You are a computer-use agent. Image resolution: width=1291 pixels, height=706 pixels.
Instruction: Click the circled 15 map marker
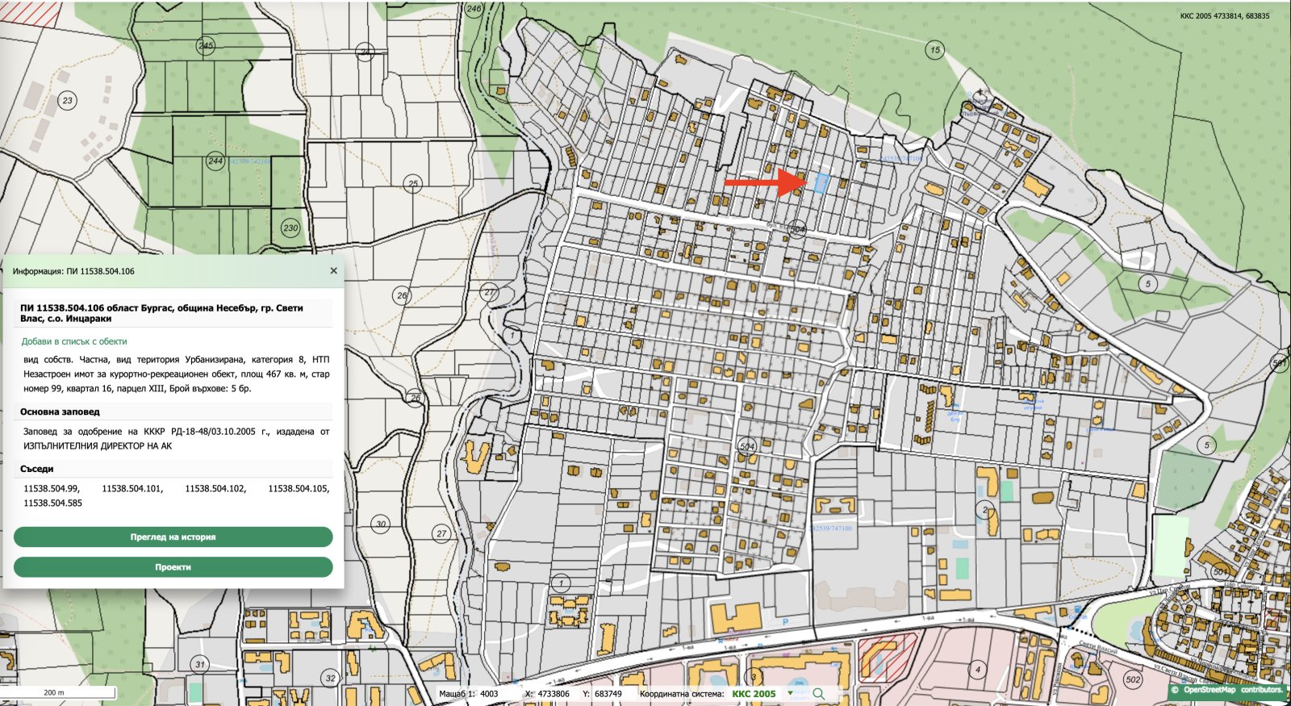click(934, 50)
